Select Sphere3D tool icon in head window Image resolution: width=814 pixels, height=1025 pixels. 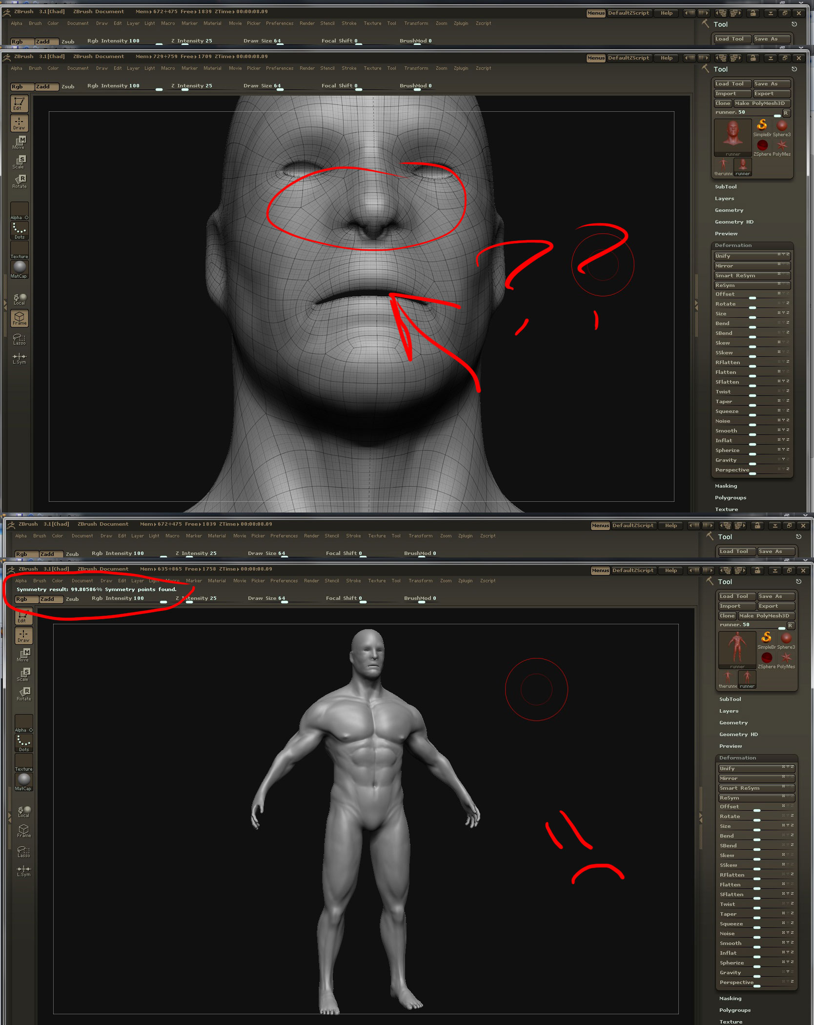point(782,128)
